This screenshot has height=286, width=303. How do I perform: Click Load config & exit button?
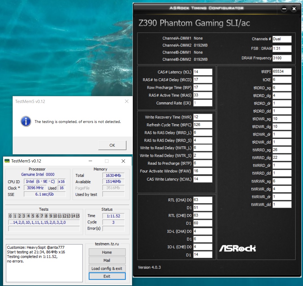pos(107,269)
